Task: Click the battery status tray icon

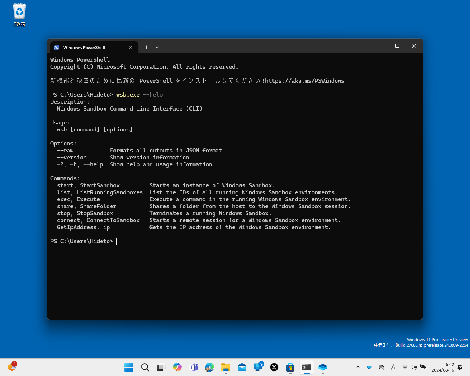Action: click(423, 367)
